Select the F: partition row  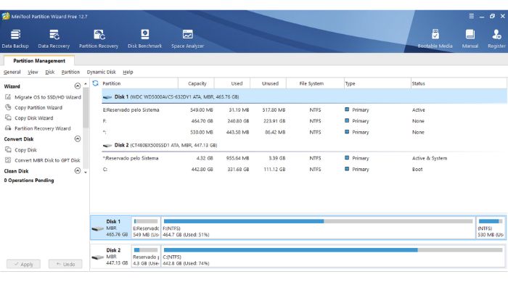[x=304, y=121]
